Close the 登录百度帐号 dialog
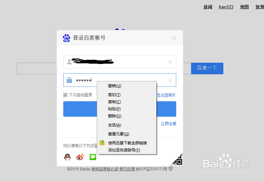The width and height of the screenshot is (264, 181). (x=174, y=38)
